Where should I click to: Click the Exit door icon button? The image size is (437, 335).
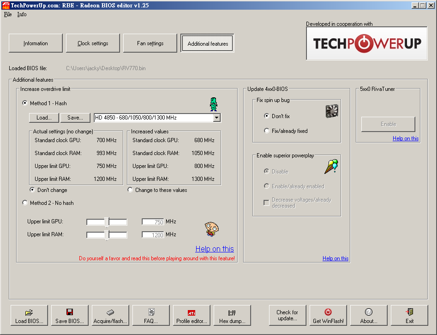(409, 315)
